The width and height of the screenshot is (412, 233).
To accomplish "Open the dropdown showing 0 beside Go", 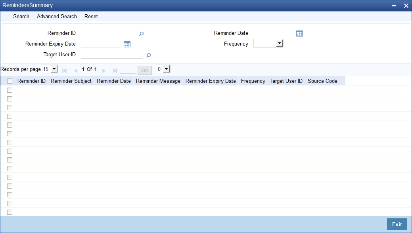I will tap(163, 69).
